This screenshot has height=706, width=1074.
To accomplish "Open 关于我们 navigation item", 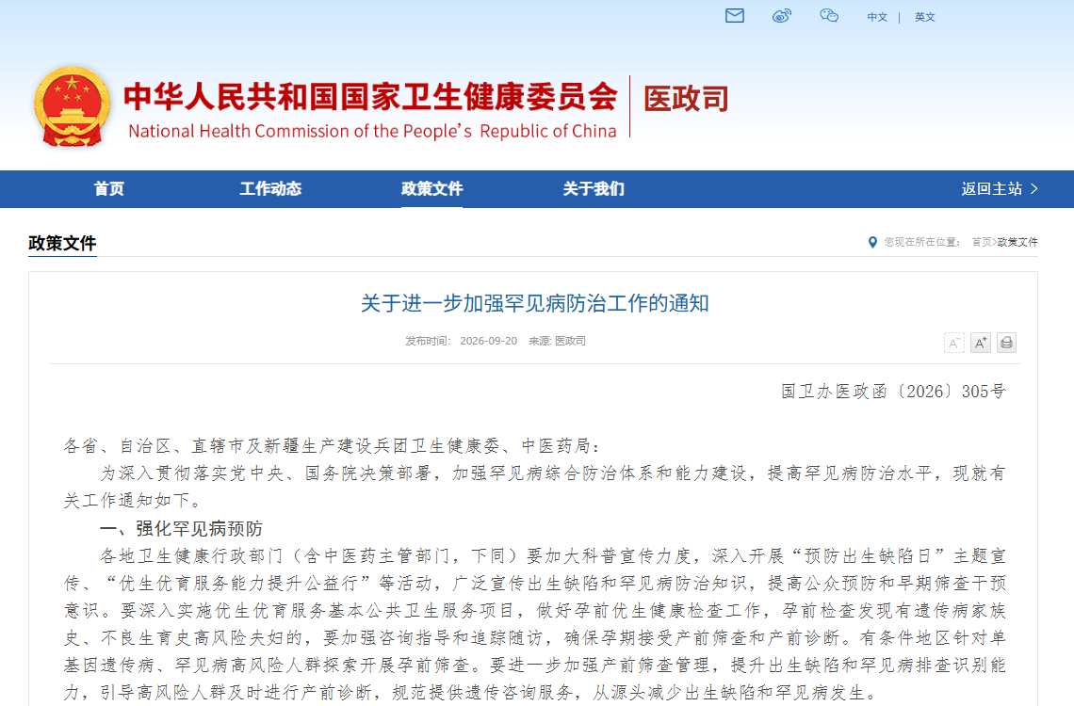I will (x=594, y=189).
